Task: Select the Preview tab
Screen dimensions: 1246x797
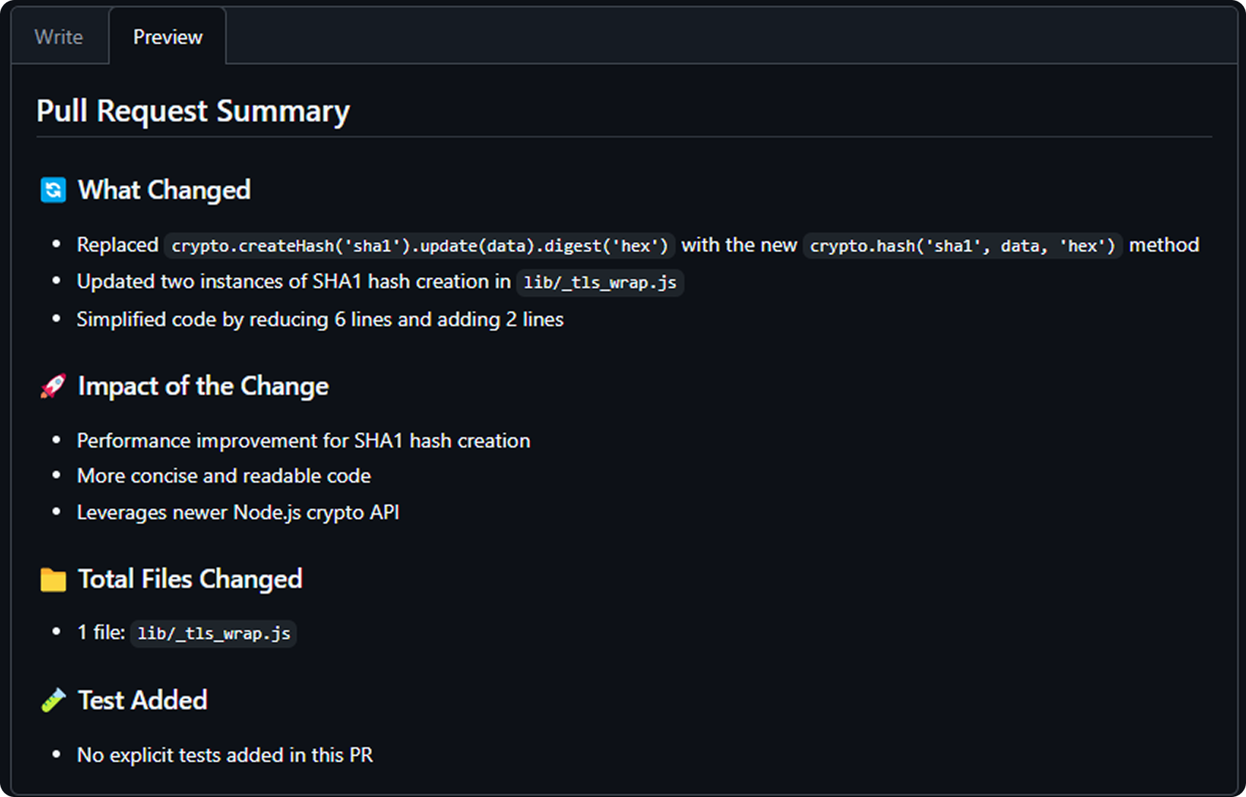Action: click(167, 37)
